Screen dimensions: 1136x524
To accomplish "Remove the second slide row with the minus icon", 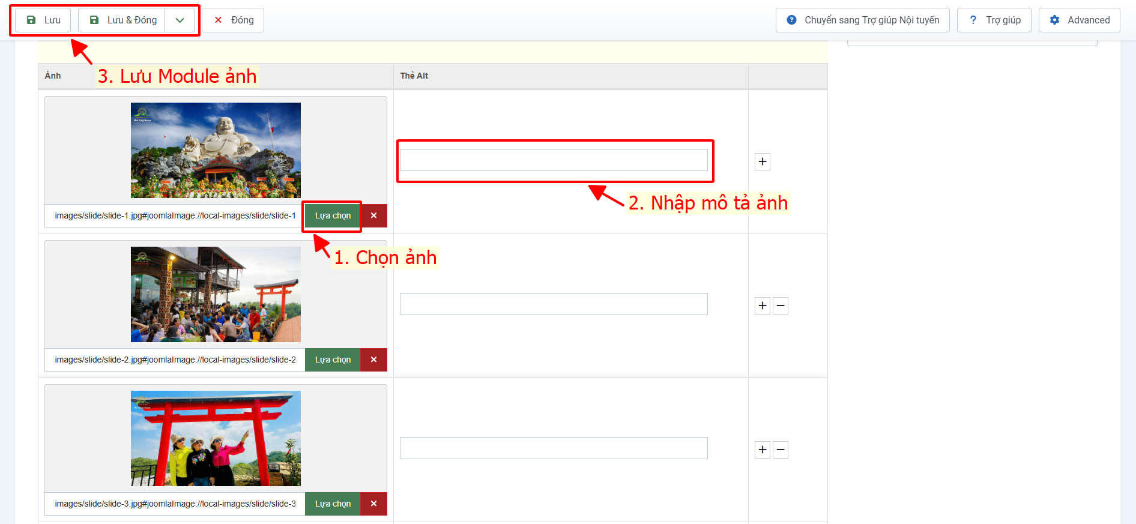I will (780, 306).
